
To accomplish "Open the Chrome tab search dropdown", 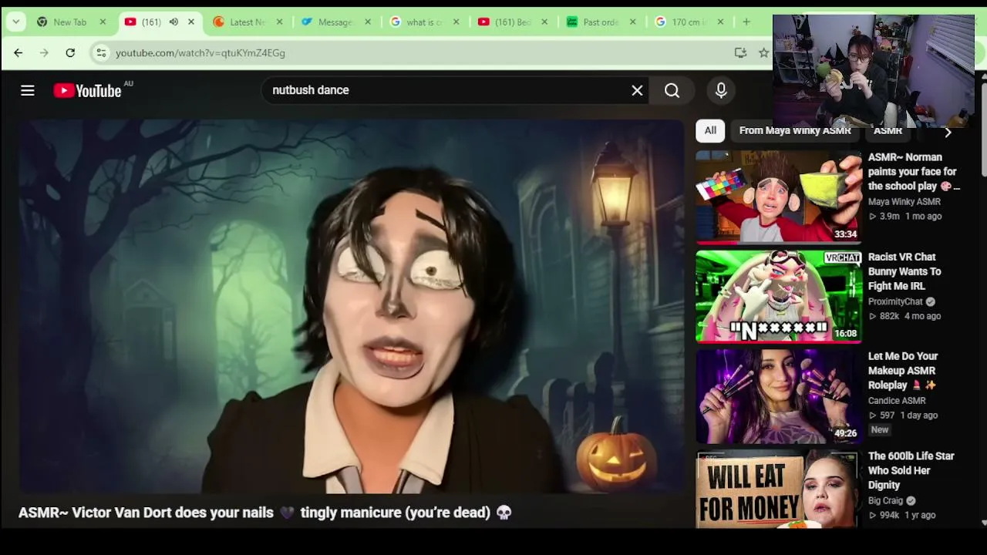I will pos(15,22).
